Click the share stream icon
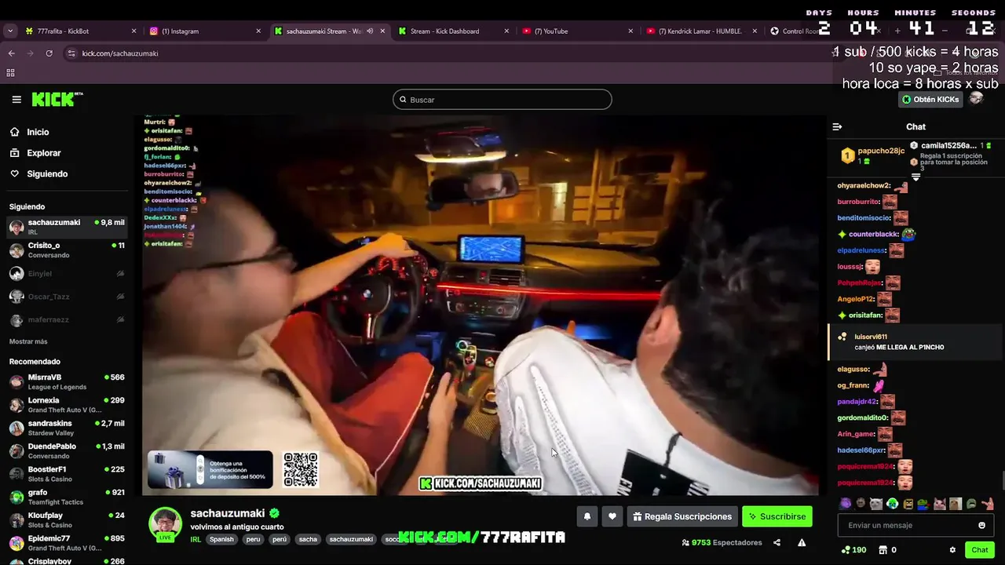 (x=777, y=542)
